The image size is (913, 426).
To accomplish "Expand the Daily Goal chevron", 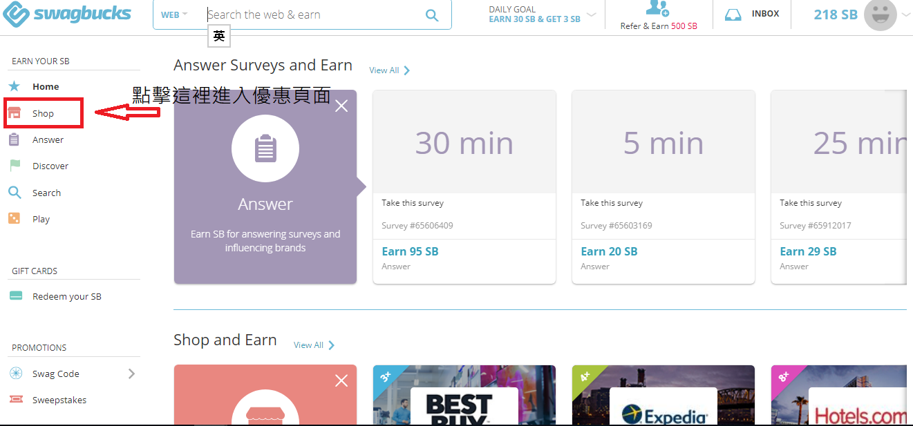I will click(x=592, y=14).
